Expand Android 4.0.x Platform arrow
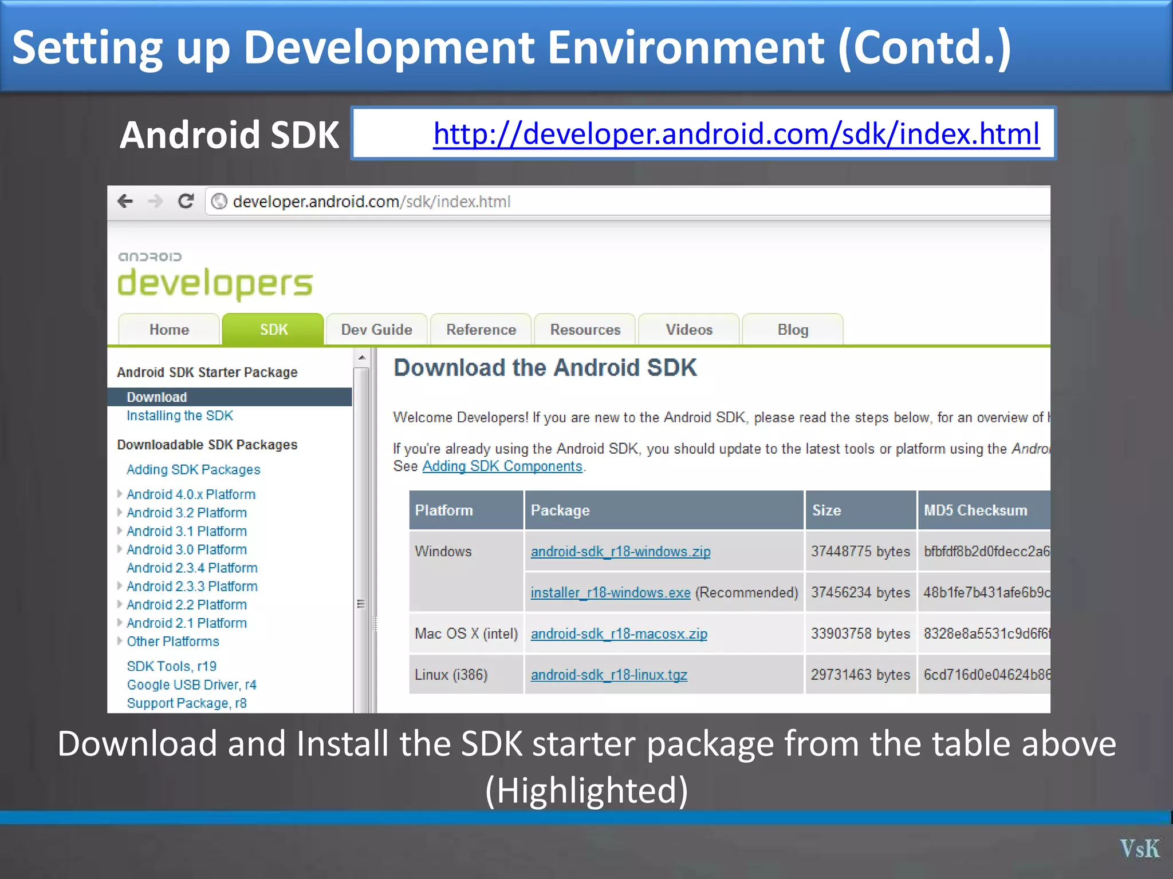1173x879 pixels. tap(120, 493)
